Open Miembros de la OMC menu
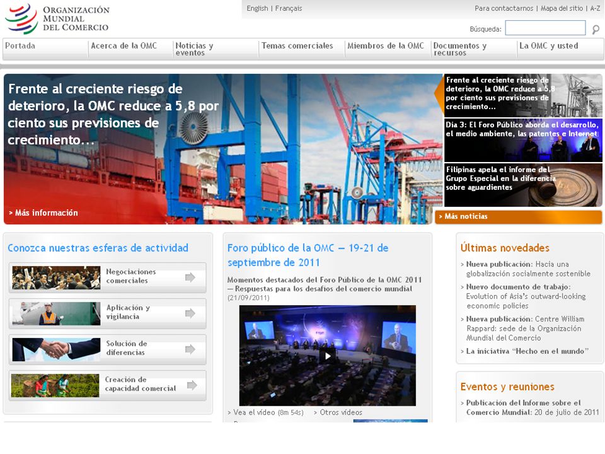The image size is (605, 454). click(386, 45)
